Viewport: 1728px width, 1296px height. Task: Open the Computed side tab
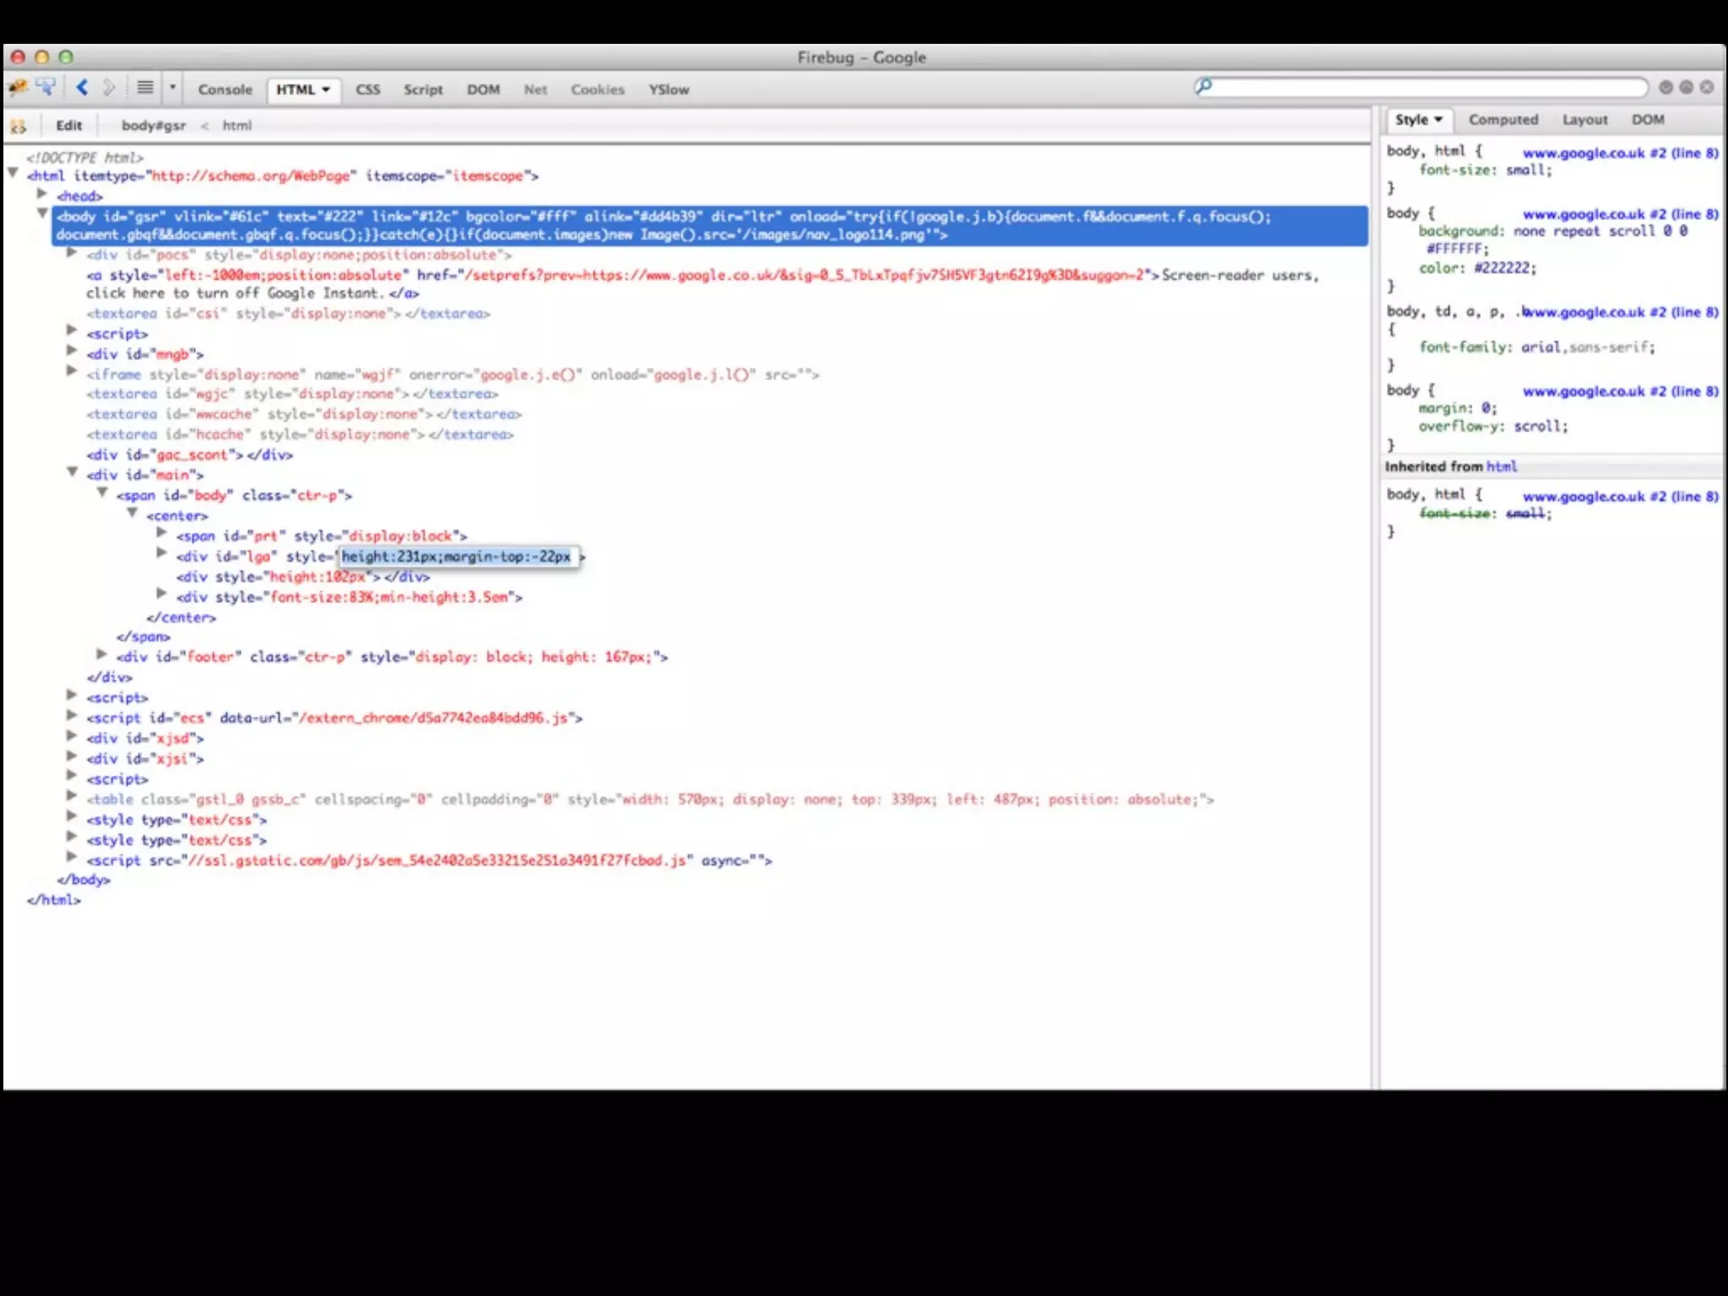(x=1503, y=120)
